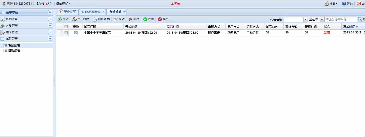Close the ALUS题库管理 tab
Screen dimensions: 365x137
click(103, 12)
